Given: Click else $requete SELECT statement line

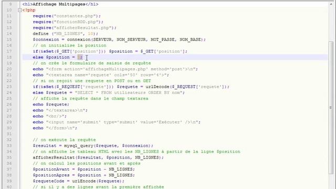Looking at the screenshot, I should pyautogui.click(x=109, y=92).
